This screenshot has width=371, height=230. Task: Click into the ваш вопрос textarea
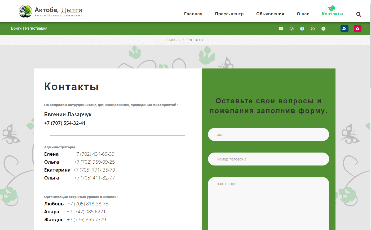[x=268, y=204]
